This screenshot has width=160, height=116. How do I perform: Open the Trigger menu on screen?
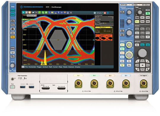pos(39,67)
